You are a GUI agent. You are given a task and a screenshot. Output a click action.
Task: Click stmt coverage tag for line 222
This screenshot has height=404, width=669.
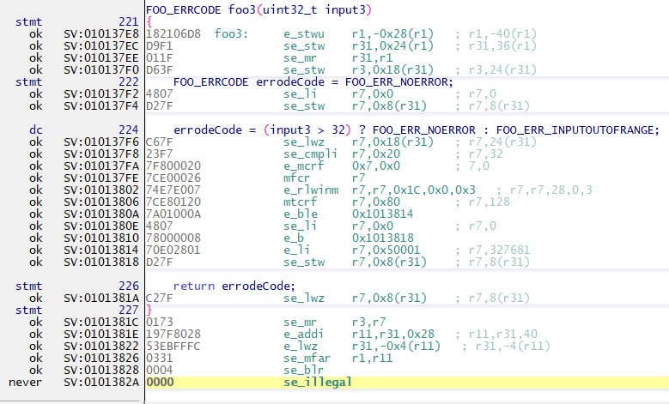tap(28, 81)
